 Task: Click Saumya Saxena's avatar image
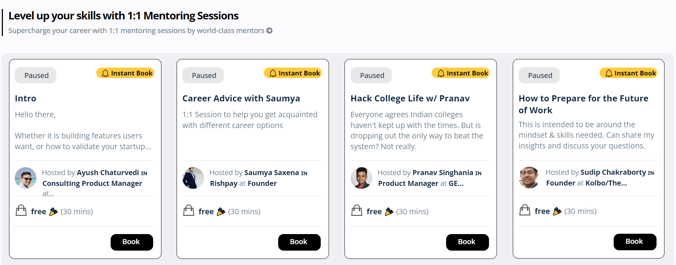point(193,178)
